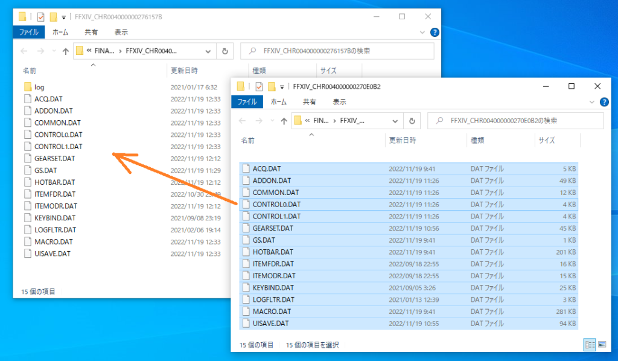Open Properties from the E0B2 title bar
618x361 pixels.
click(260, 86)
